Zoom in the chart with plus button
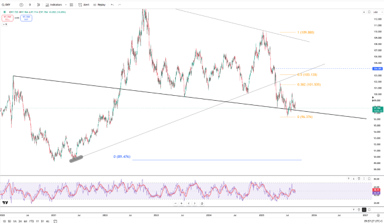This screenshot has width=384, height=223. click(181, 203)
